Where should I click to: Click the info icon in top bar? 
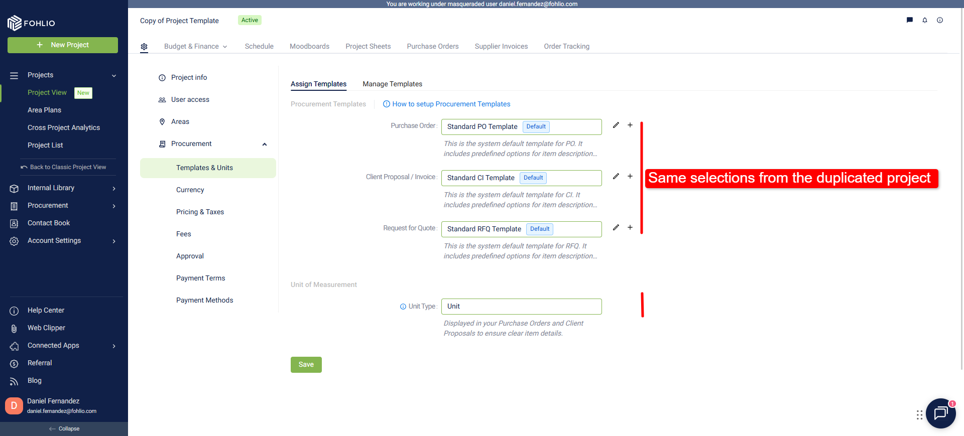pyautogui.click(x=939, y=20)
